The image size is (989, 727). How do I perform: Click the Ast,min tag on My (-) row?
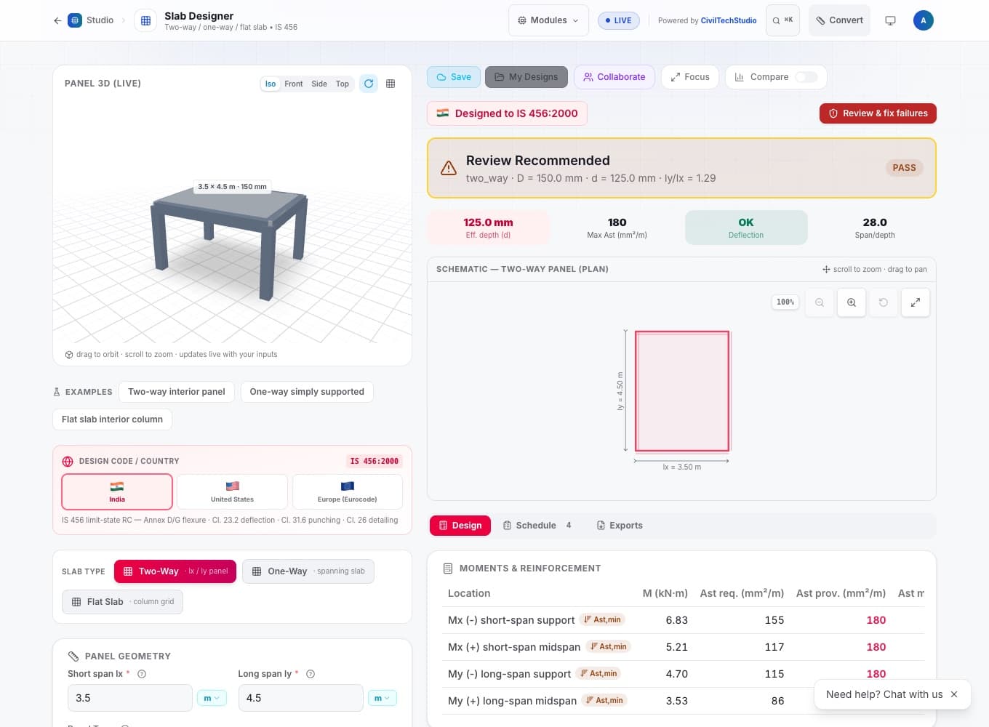[598, 673]
